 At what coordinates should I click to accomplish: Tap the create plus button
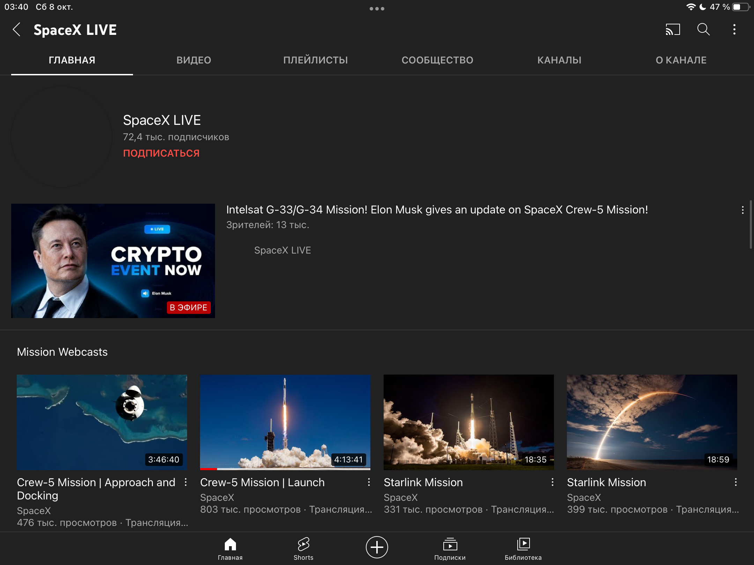click(377, 547)
